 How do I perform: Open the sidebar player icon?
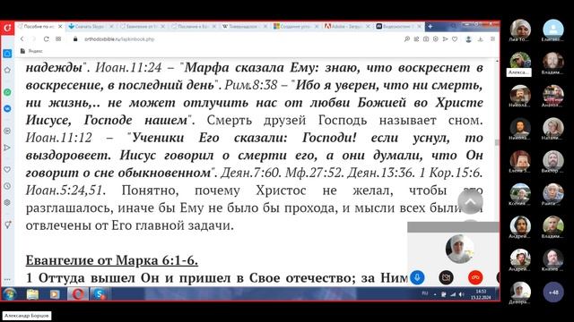[x=7, y=131]
